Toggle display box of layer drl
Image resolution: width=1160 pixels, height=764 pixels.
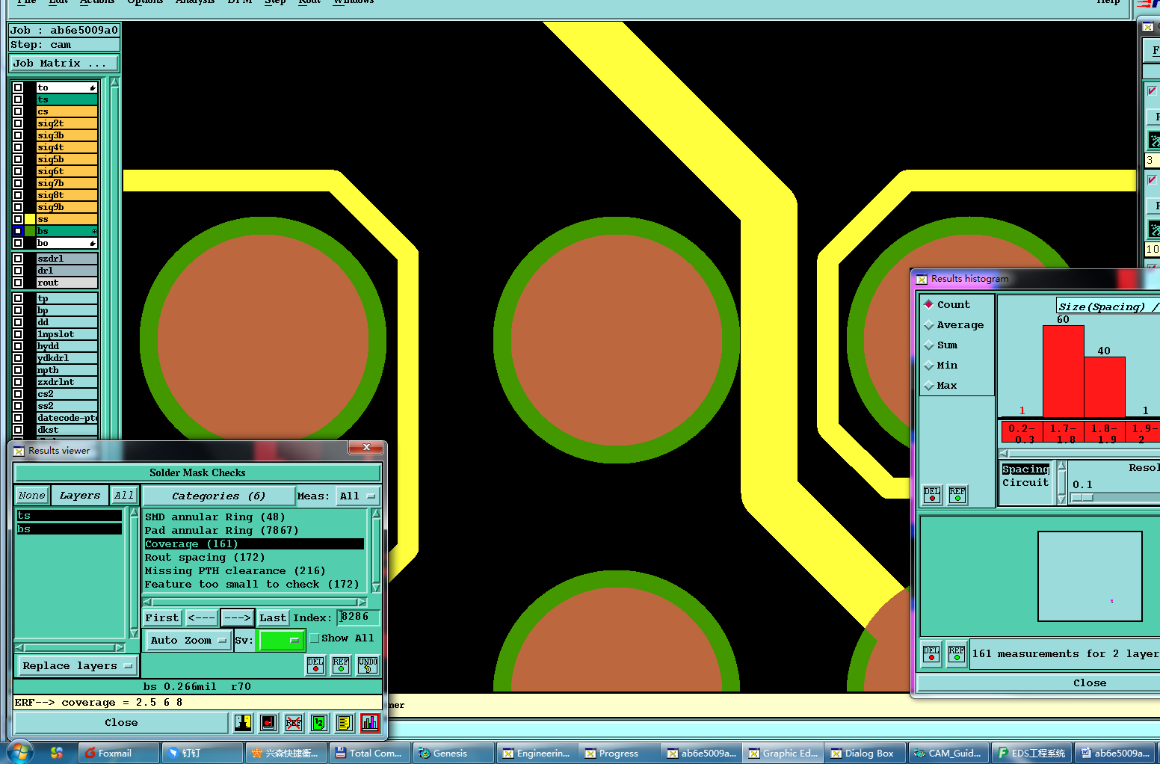[x=18, y=271]
